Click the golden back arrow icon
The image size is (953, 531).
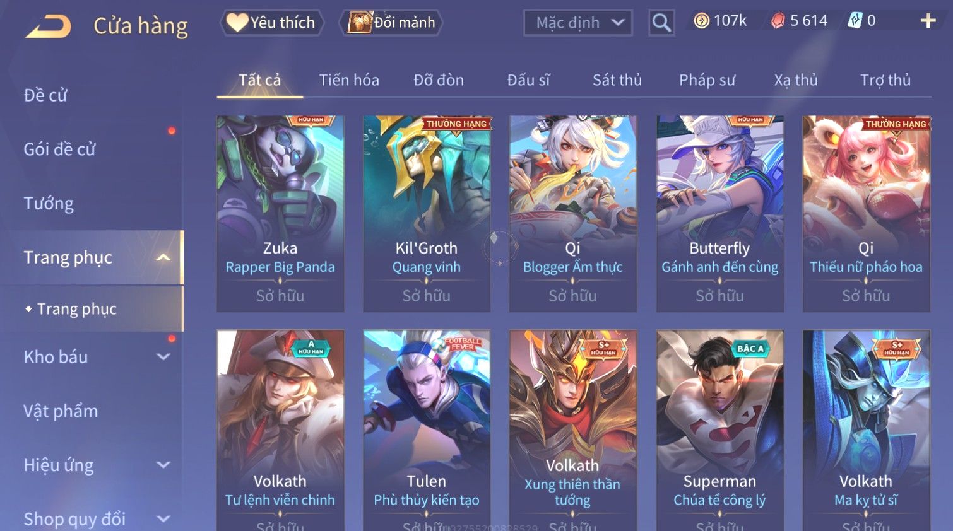point(48,26)
